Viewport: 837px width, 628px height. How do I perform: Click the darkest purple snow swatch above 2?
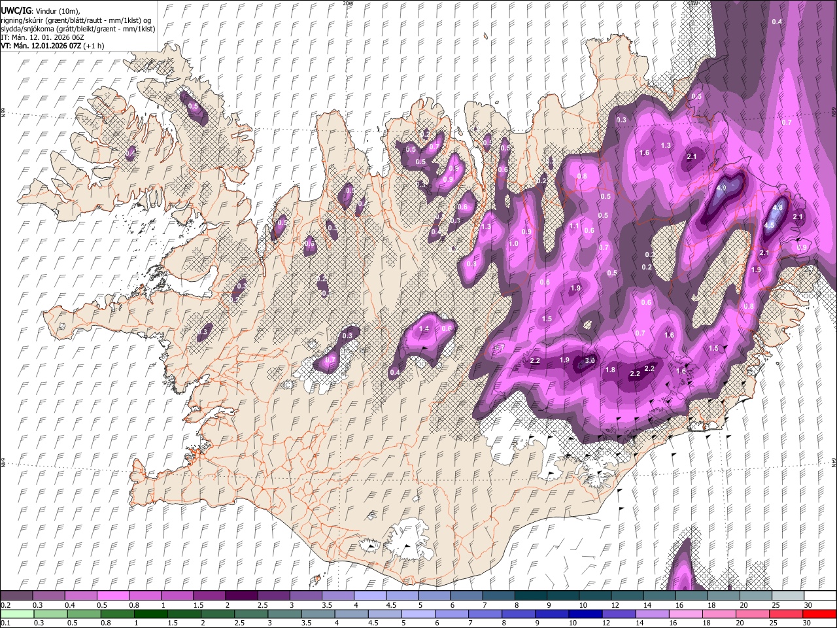[241, 596]
